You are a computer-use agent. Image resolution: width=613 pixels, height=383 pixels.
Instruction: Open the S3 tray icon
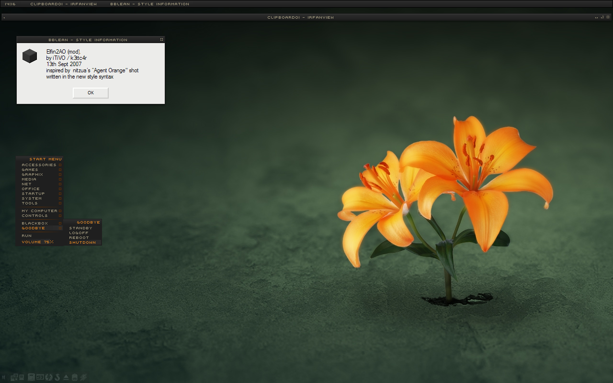(x=40, y=377)
